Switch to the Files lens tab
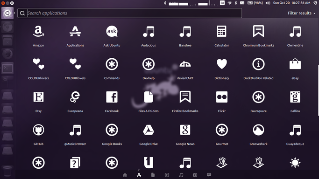This screenshot has height=179, width=319. [x=153, y=175]
